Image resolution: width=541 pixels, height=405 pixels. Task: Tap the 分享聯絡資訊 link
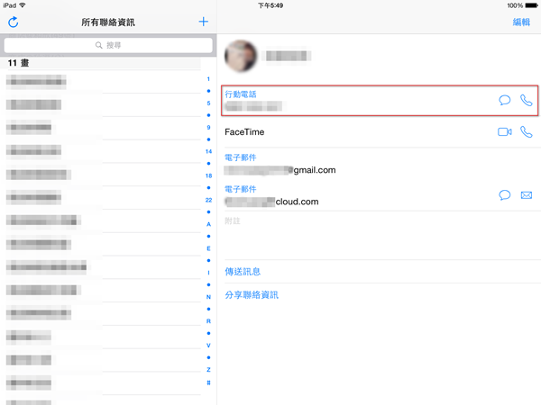tap(252, 295)
